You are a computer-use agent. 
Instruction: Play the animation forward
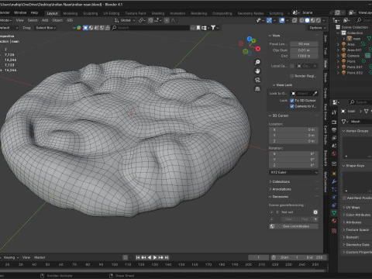(x=155, y=257)
